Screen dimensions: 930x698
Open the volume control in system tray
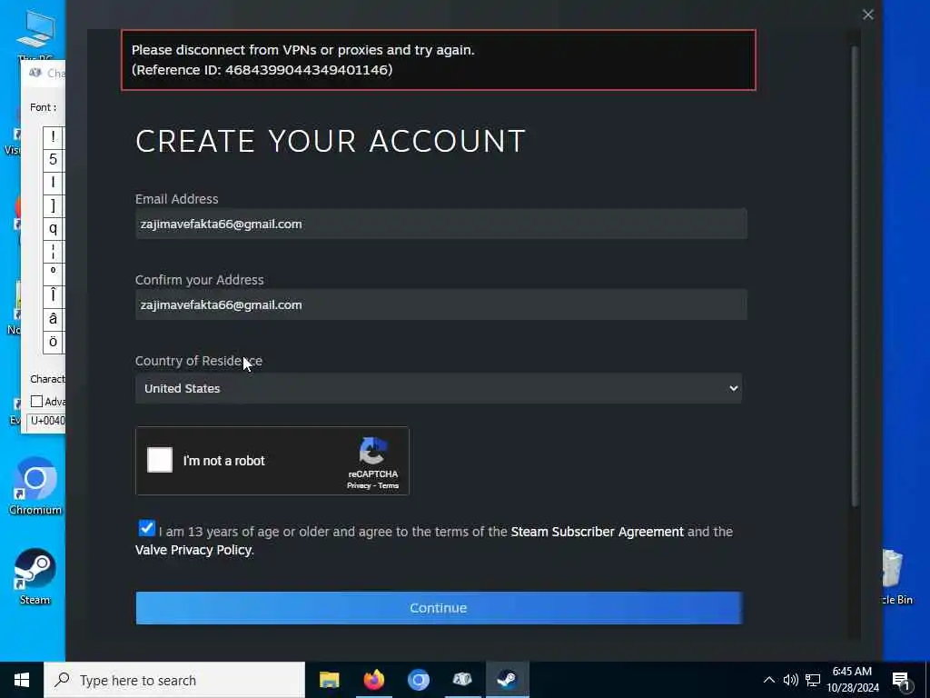(x=791, y=680)
